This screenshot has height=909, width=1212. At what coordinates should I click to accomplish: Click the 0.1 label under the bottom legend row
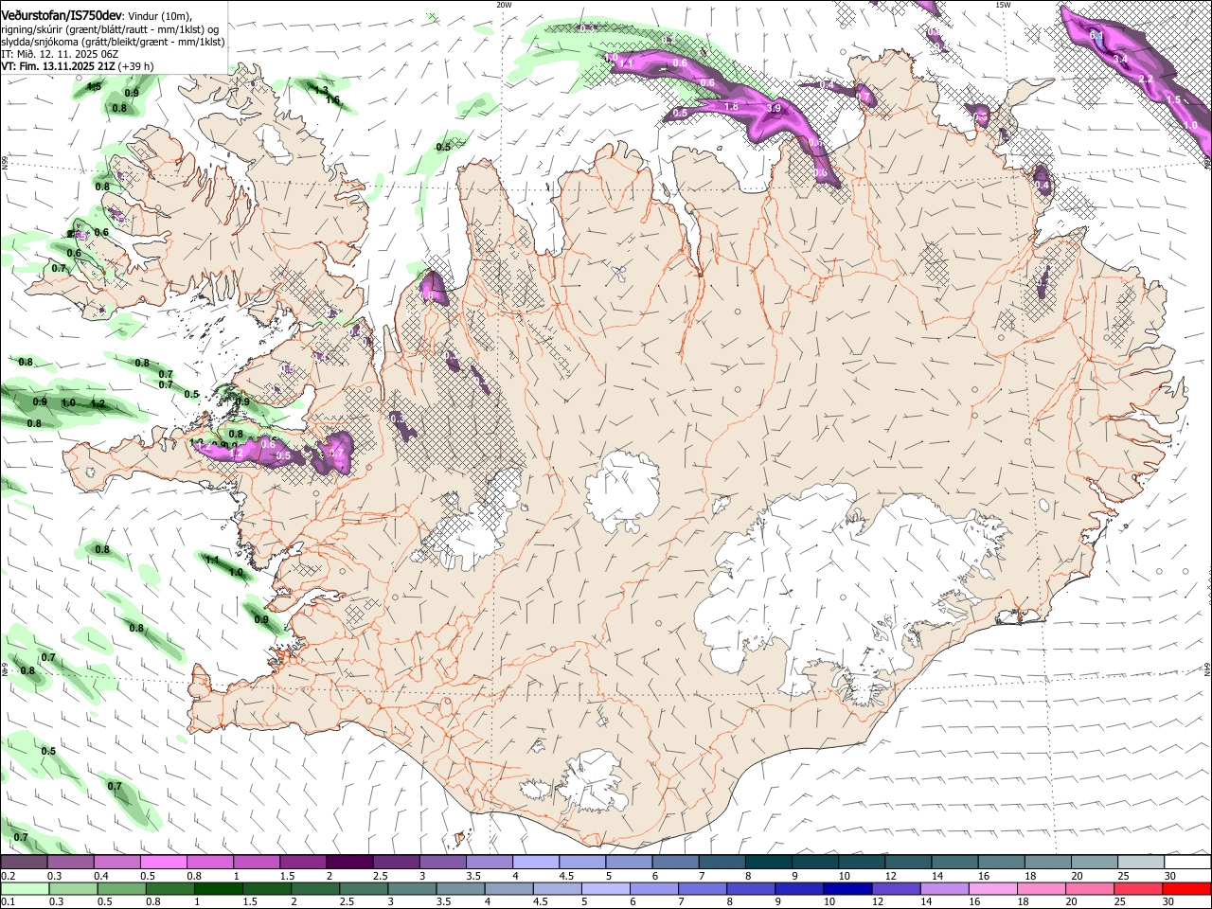tap(8, 900)
